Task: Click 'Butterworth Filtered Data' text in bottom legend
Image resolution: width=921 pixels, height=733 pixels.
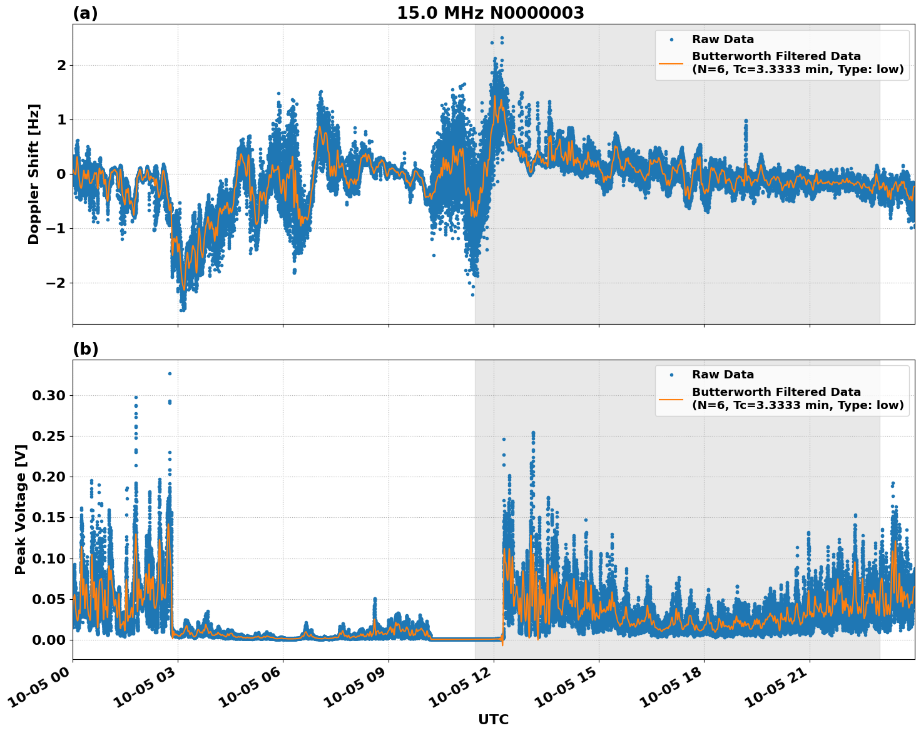Action: [x=776, y=392]
